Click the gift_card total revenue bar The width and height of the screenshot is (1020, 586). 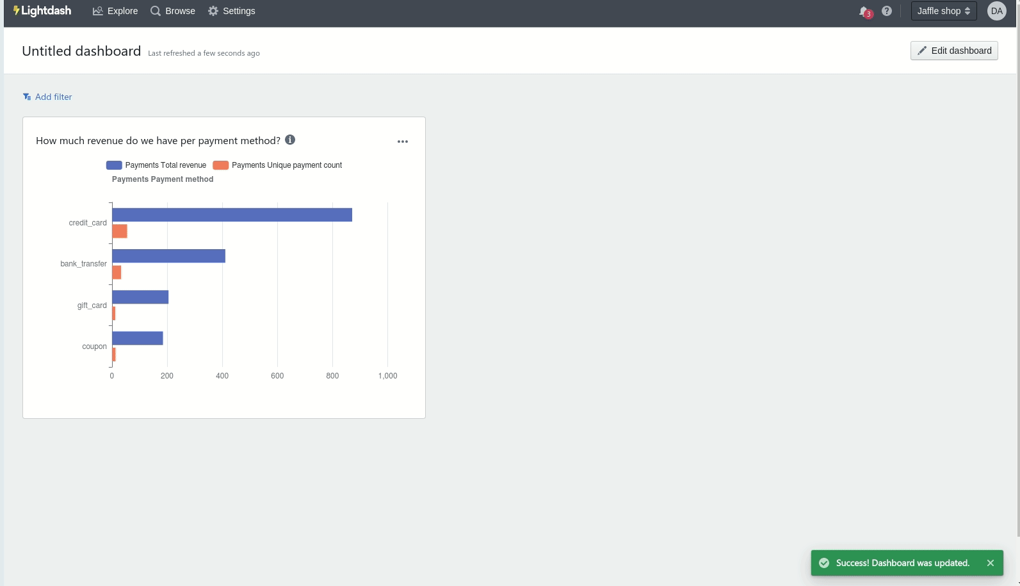(x=140, y=297)
